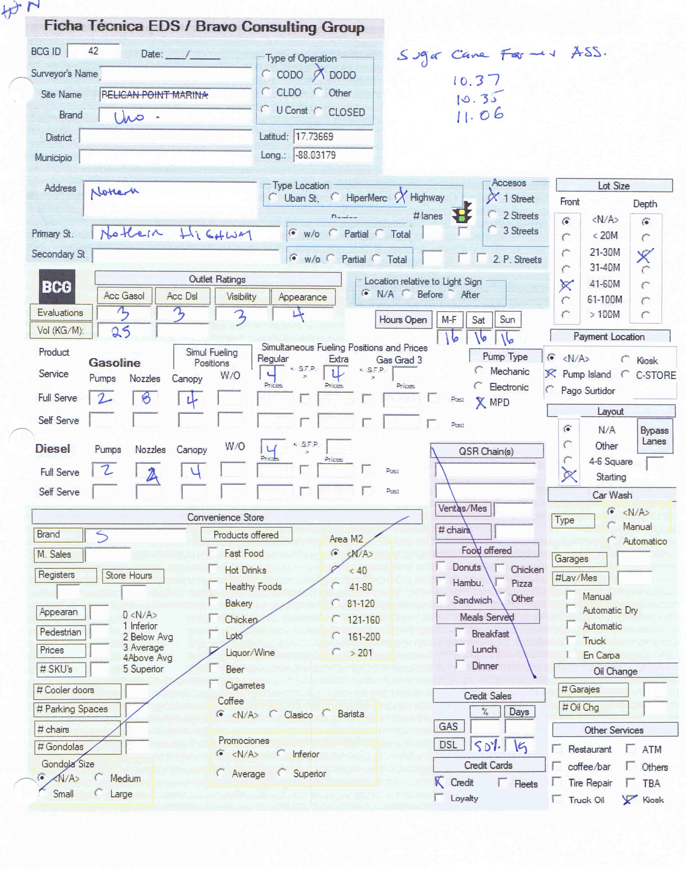The image size is (686, 893).
Task: Click the Vol (KG/M) field
Action: tap(124, 330)
